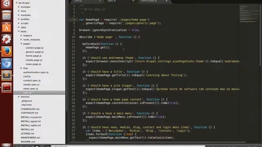This screenshot has height=147, width=262.
Task: Expand the includes folder
Action: point(19,7)
